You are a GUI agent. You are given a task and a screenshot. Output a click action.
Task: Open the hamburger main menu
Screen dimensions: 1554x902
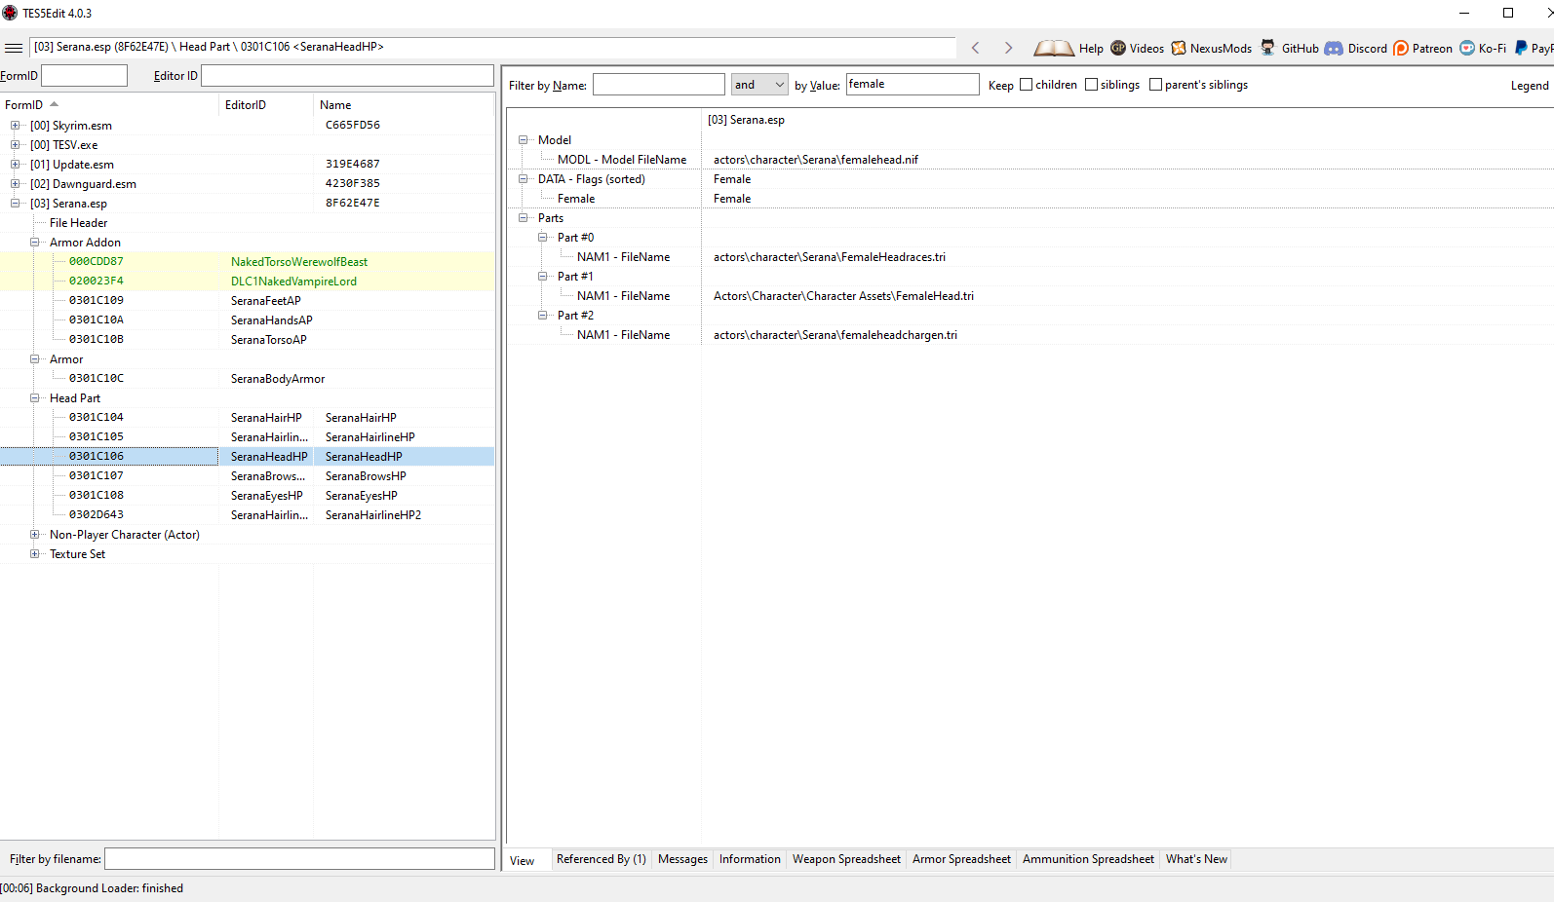(14, 47)
